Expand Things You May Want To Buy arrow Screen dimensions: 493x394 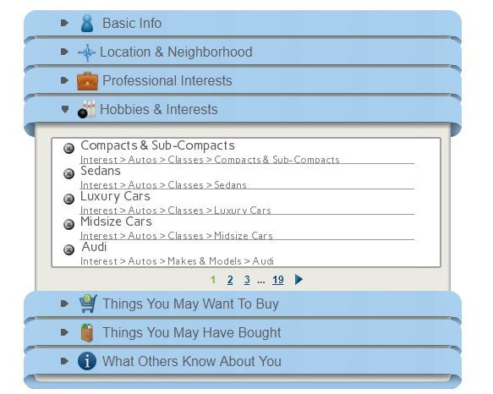[x=65, y=304]
